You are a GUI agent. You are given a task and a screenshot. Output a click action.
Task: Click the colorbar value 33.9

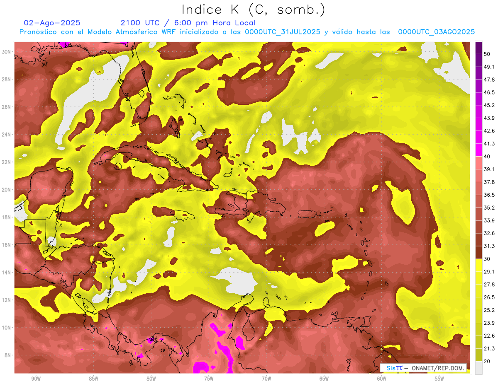[489, 221]
